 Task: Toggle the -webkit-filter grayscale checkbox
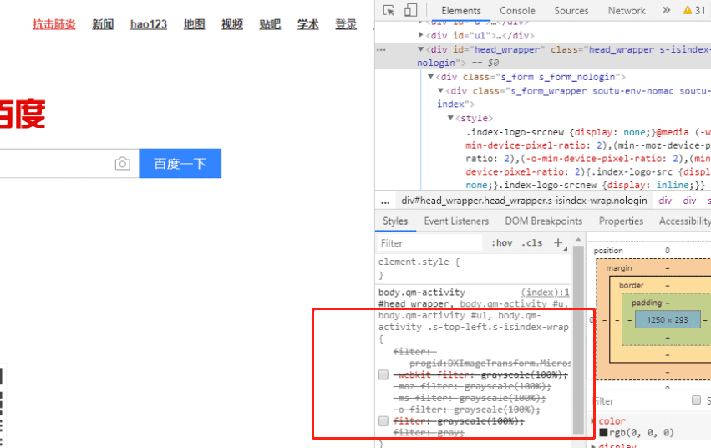(x=383, y=374)
